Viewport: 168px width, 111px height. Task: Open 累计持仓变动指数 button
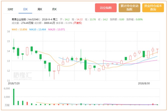click(x=129, y=8)
